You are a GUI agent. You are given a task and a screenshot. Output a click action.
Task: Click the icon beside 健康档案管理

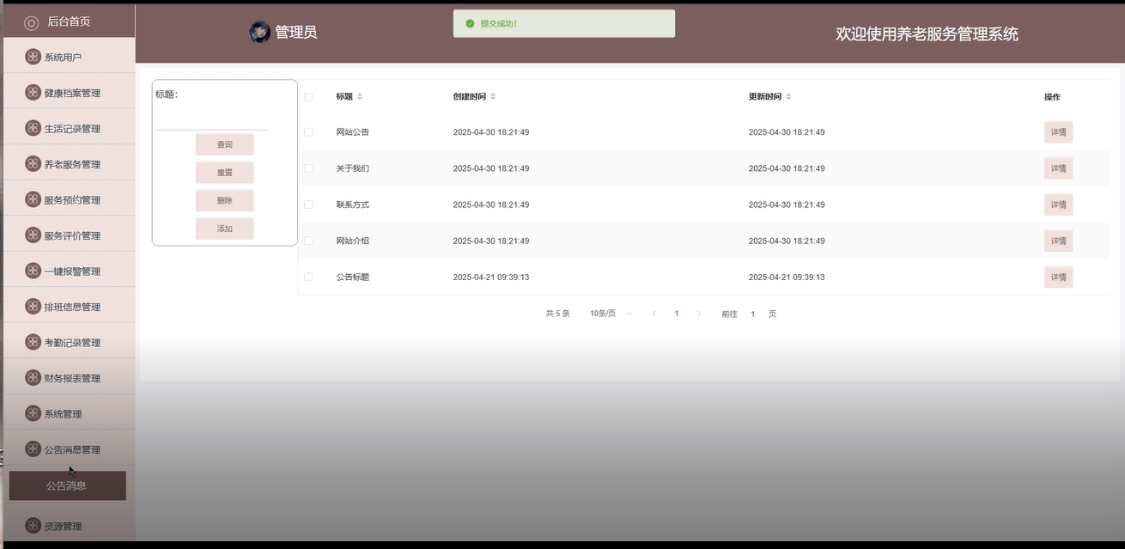click(x=33, y=92)
